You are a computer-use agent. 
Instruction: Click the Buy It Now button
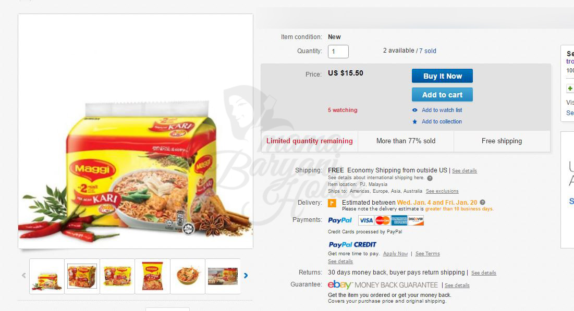[442, 76]
